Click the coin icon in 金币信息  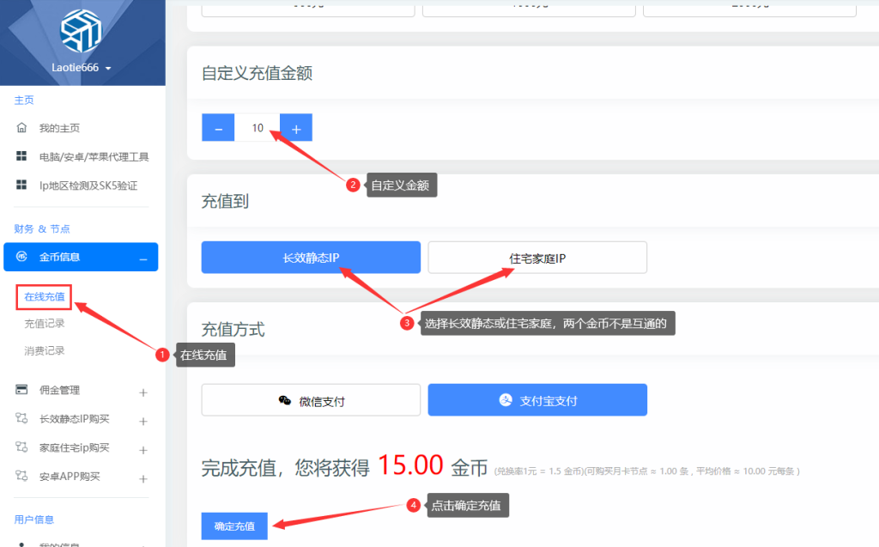point(21,257)
